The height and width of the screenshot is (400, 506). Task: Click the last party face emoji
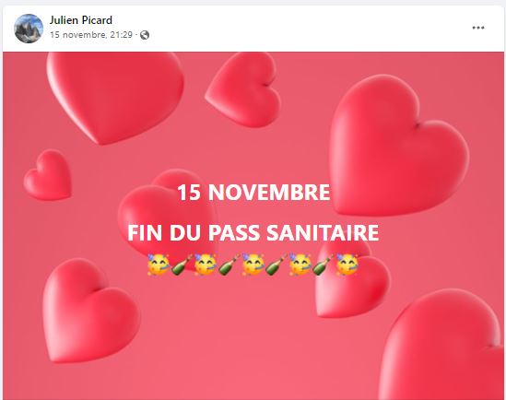click(347, 265)
